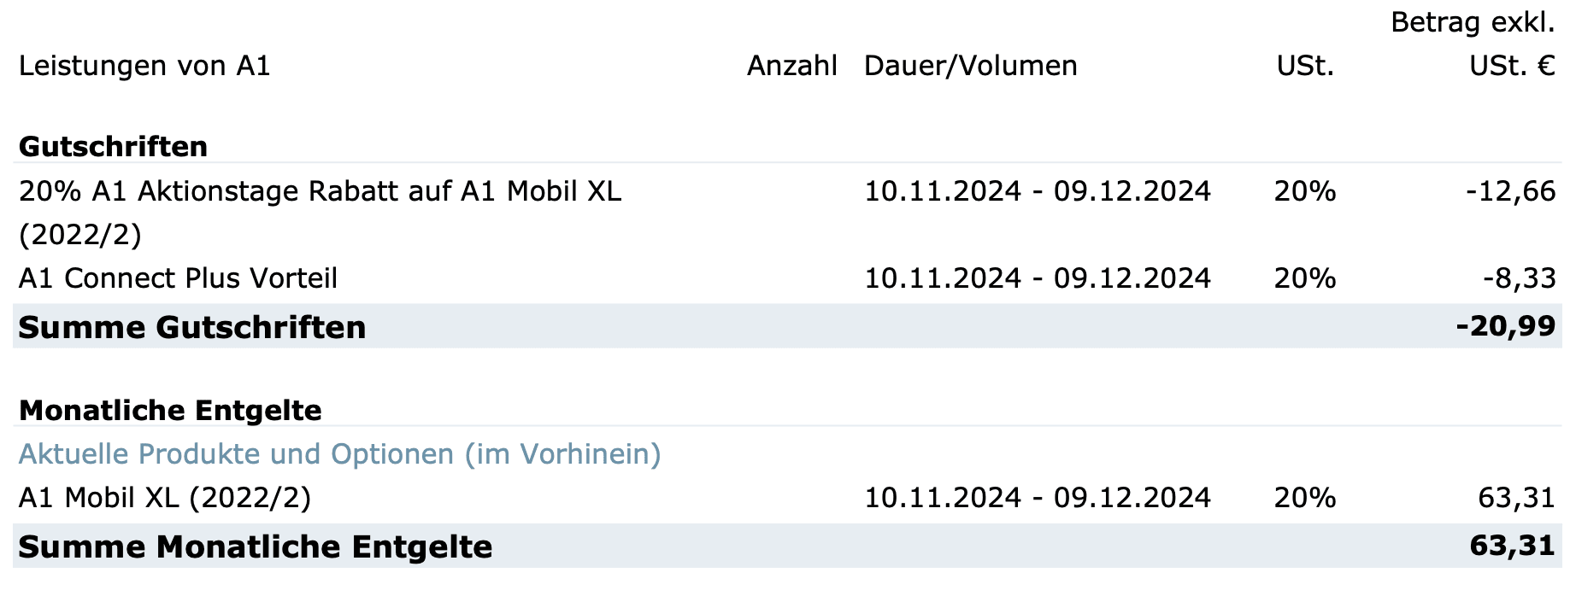
Task: Click the -12,66 discount amount
Action: tap(1510, 191)
